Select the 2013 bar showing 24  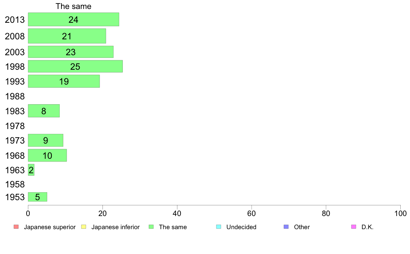point(74,19)
